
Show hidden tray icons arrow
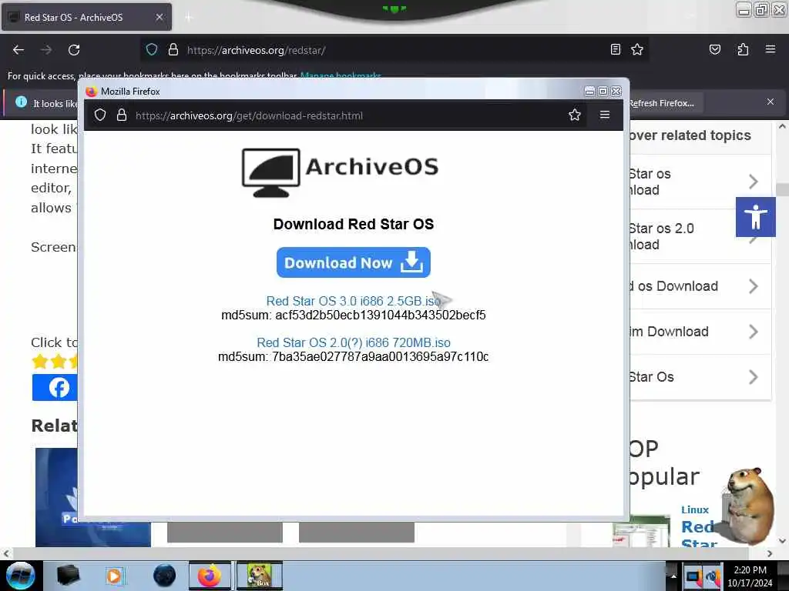click(x=673, y=576)
